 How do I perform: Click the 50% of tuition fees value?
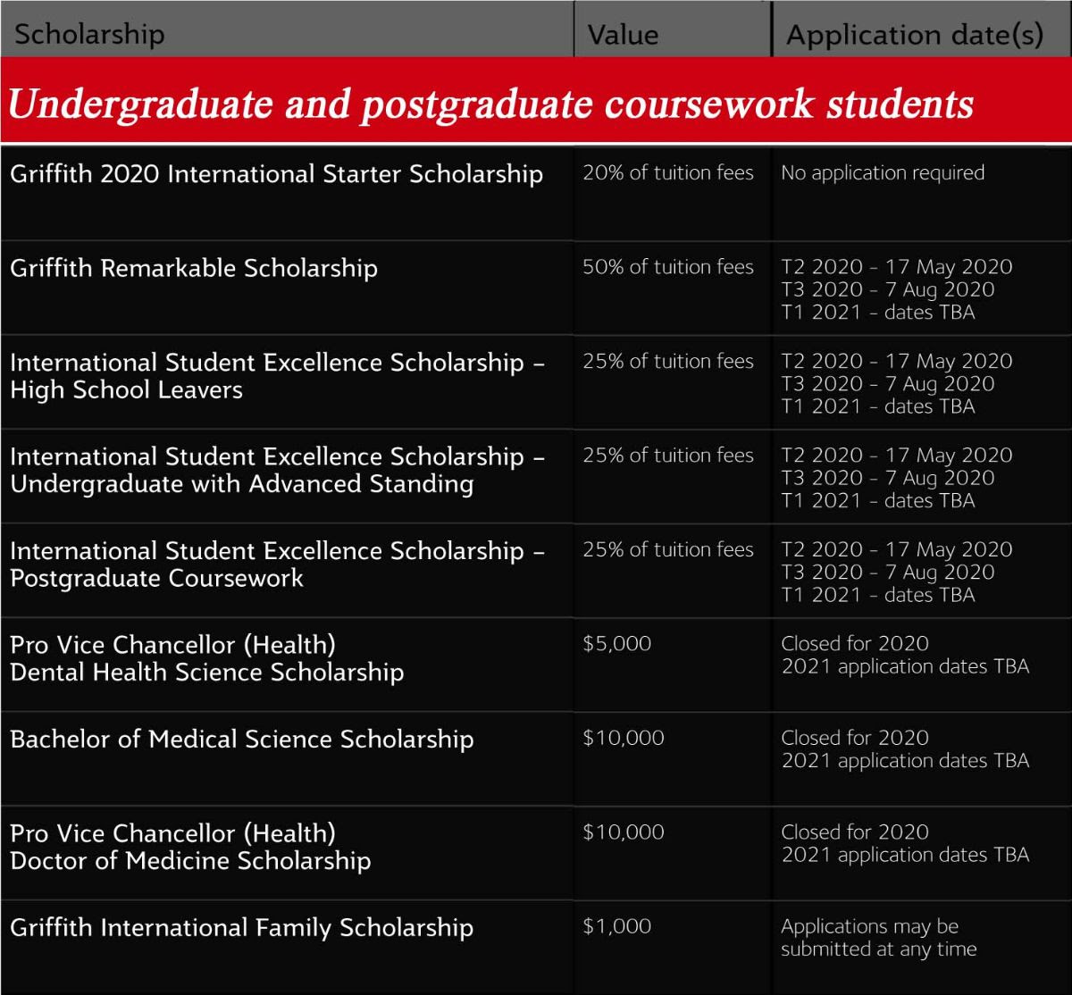coord(668,267)
